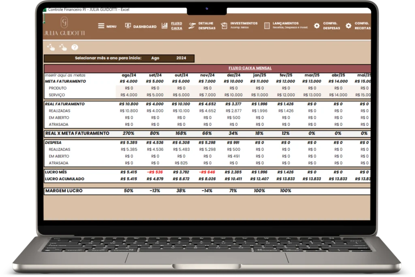The width and height of the screenshot is (415, 277).
Task: Select the Serviço meta cell for ago/24
Action: pyautogui.click(x=129, y=95)
